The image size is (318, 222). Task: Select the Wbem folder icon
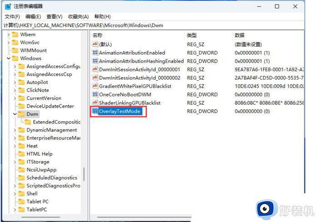15,35
